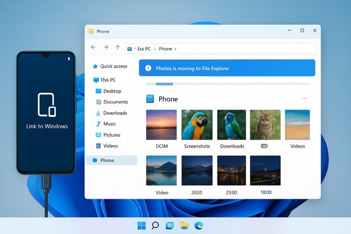Click the Documents icon in sidebar

(99, 102)
